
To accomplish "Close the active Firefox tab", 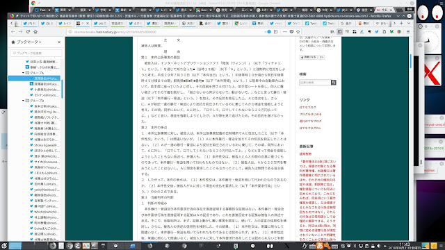I will 88,23.
